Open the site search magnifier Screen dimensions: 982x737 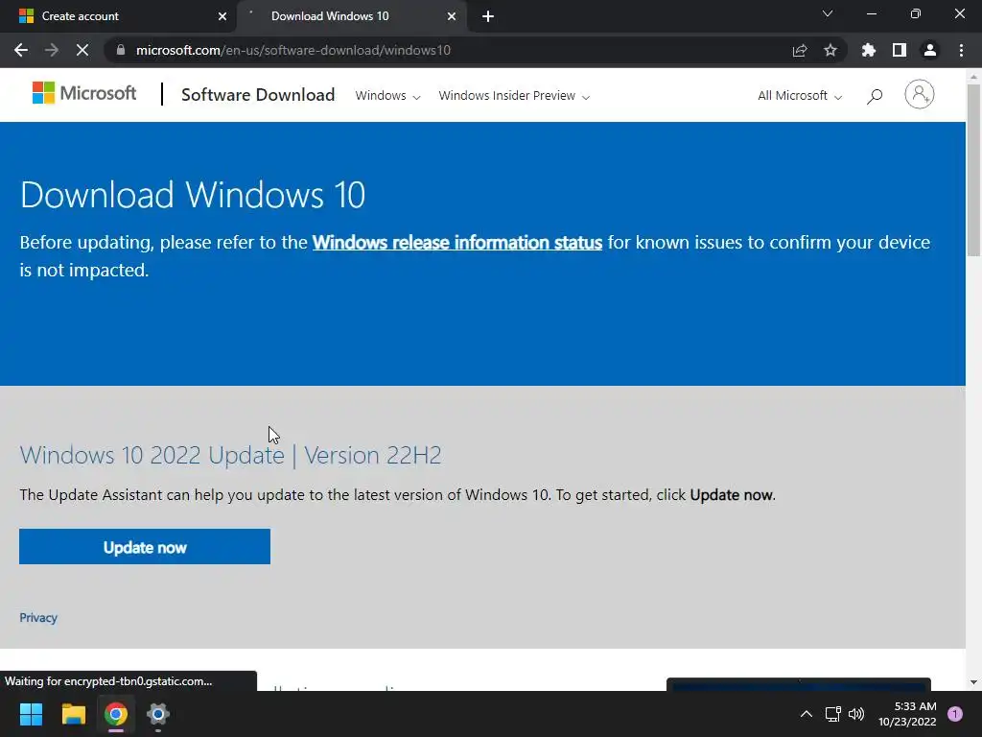875,96
